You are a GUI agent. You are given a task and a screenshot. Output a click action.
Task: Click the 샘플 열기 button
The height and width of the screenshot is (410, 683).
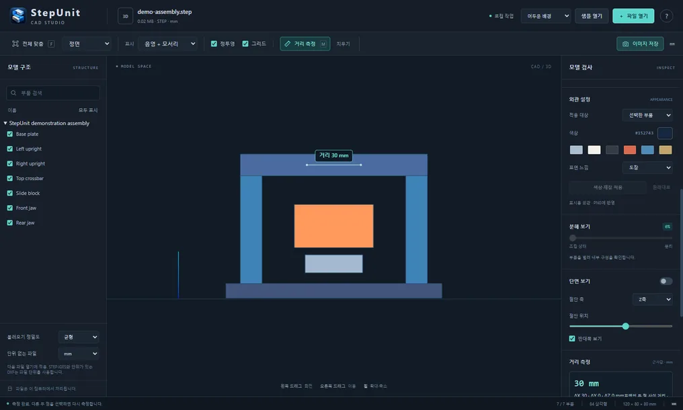[592, 16]
